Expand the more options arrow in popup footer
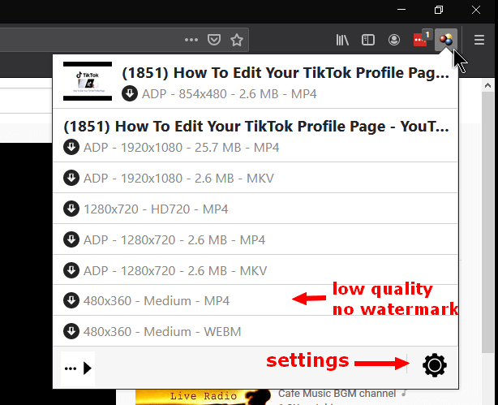The image size is (498, 405). coord(78,368)
